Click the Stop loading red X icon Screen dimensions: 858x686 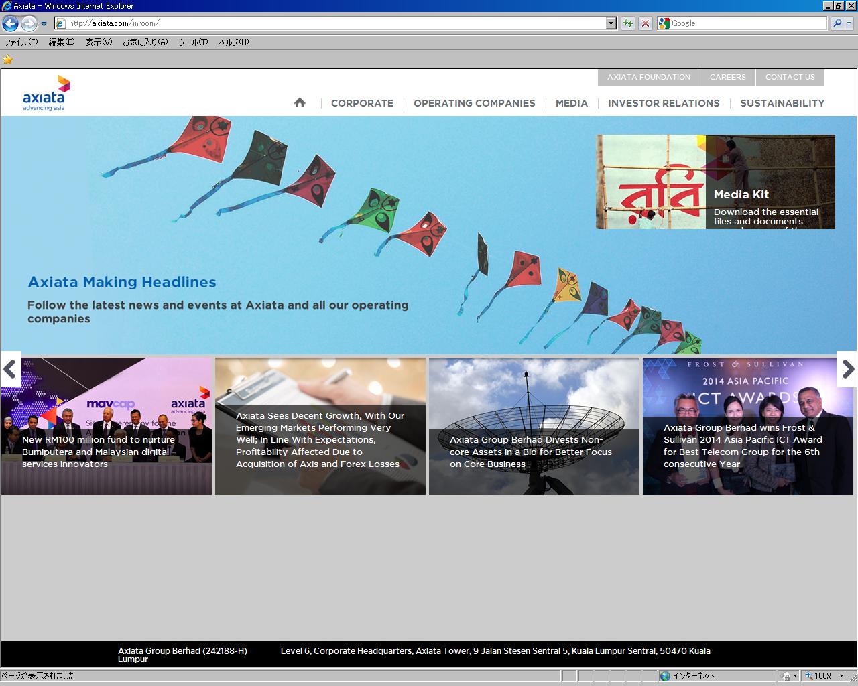[x=645, y=23]
